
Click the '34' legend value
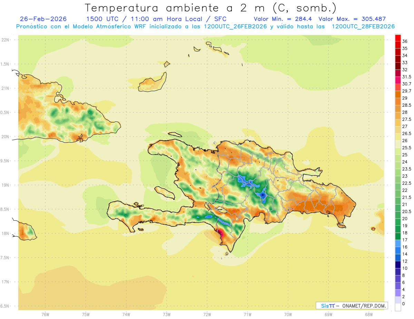point(405,55)
